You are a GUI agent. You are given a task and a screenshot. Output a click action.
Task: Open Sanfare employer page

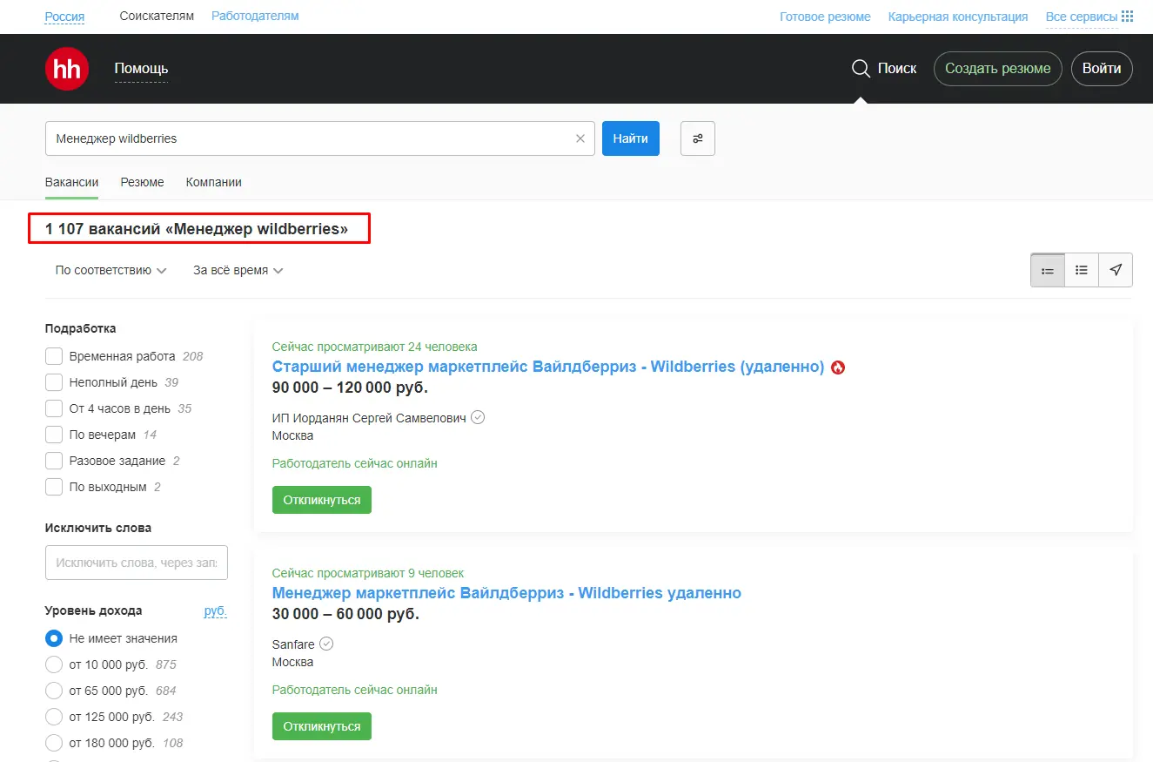click(293, 644)
